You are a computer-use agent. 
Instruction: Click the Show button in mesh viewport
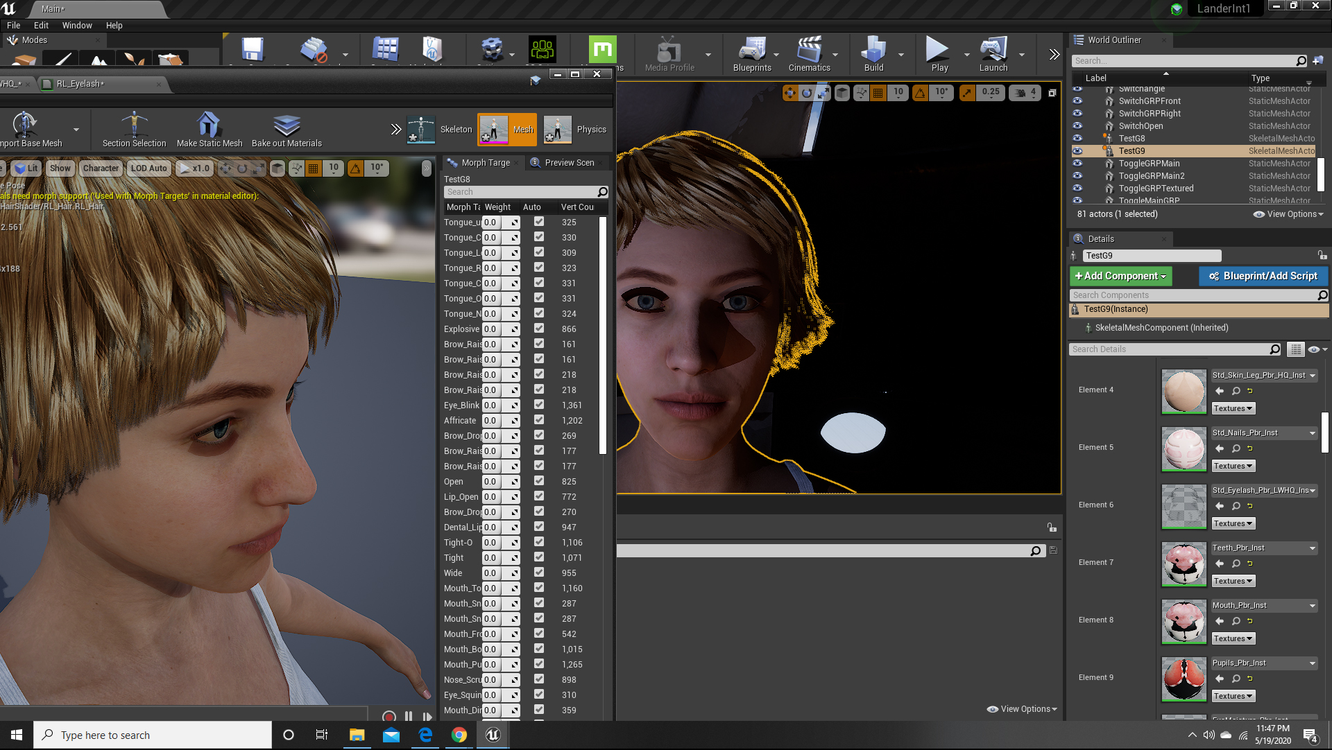click(60, 168)
